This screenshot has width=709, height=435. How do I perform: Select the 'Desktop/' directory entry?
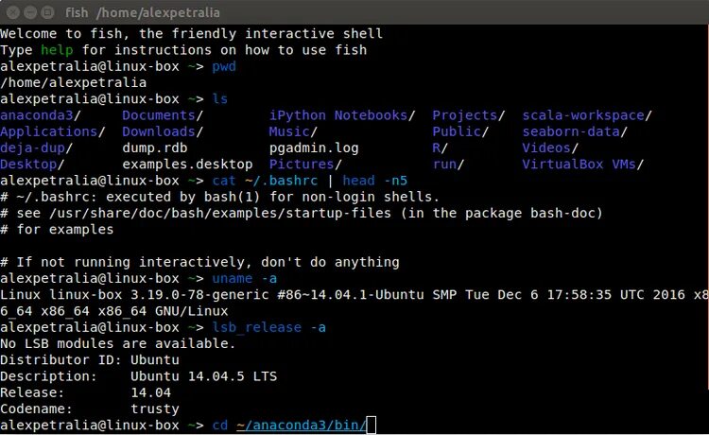(x=32, y=165)
